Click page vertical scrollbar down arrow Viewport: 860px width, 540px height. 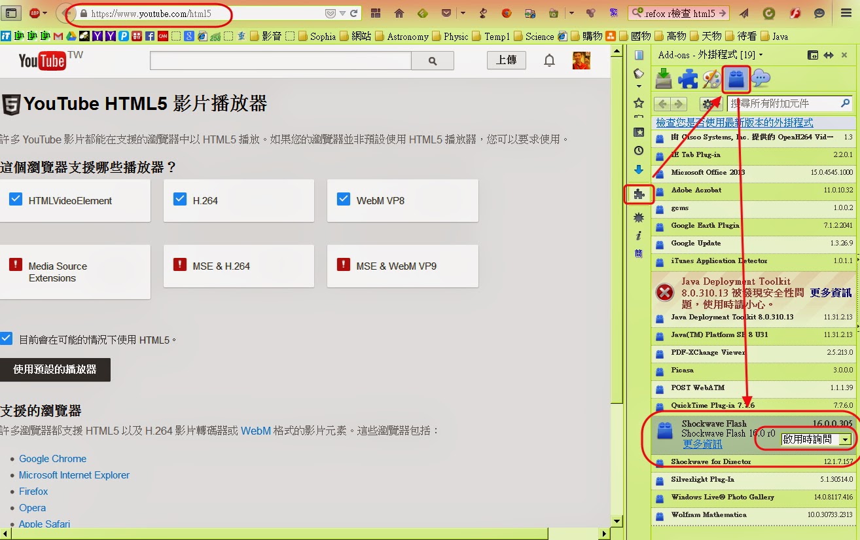point(616,521)
